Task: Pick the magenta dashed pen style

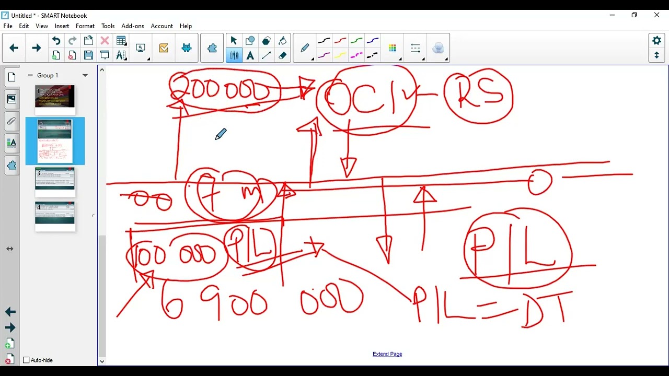Action: [x=356, y=55]
